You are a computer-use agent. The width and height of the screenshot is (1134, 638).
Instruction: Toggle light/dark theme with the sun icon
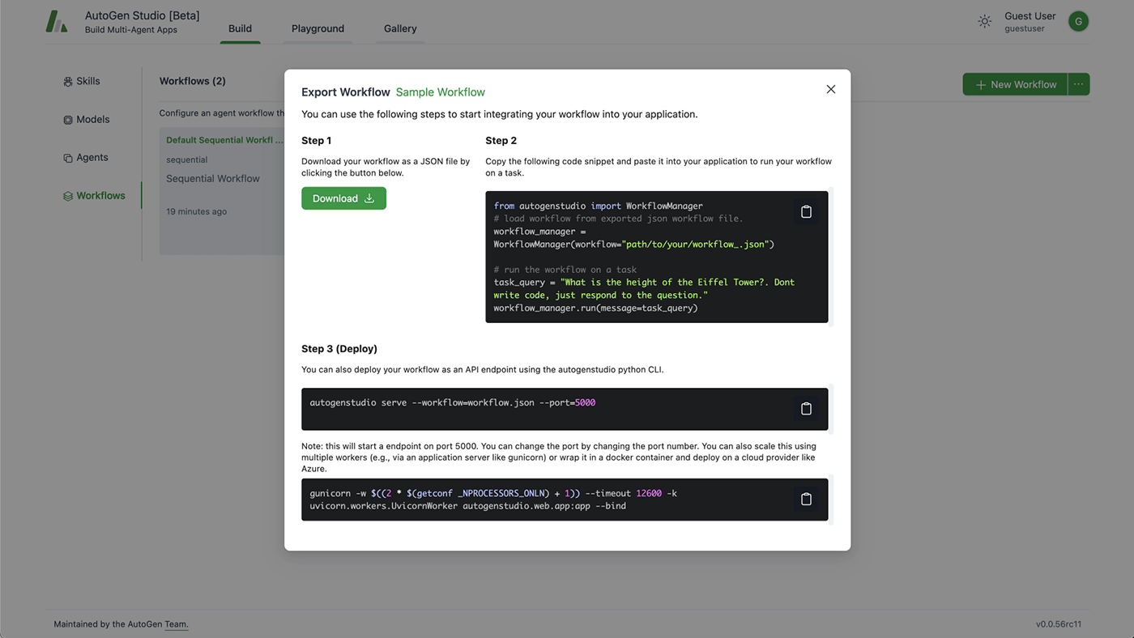[984, 21]
